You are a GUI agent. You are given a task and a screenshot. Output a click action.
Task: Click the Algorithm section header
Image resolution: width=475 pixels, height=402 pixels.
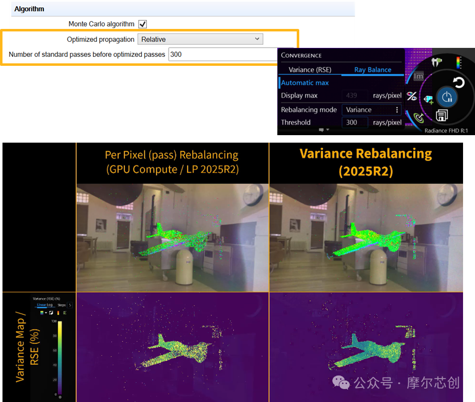[x=183, y=9]
